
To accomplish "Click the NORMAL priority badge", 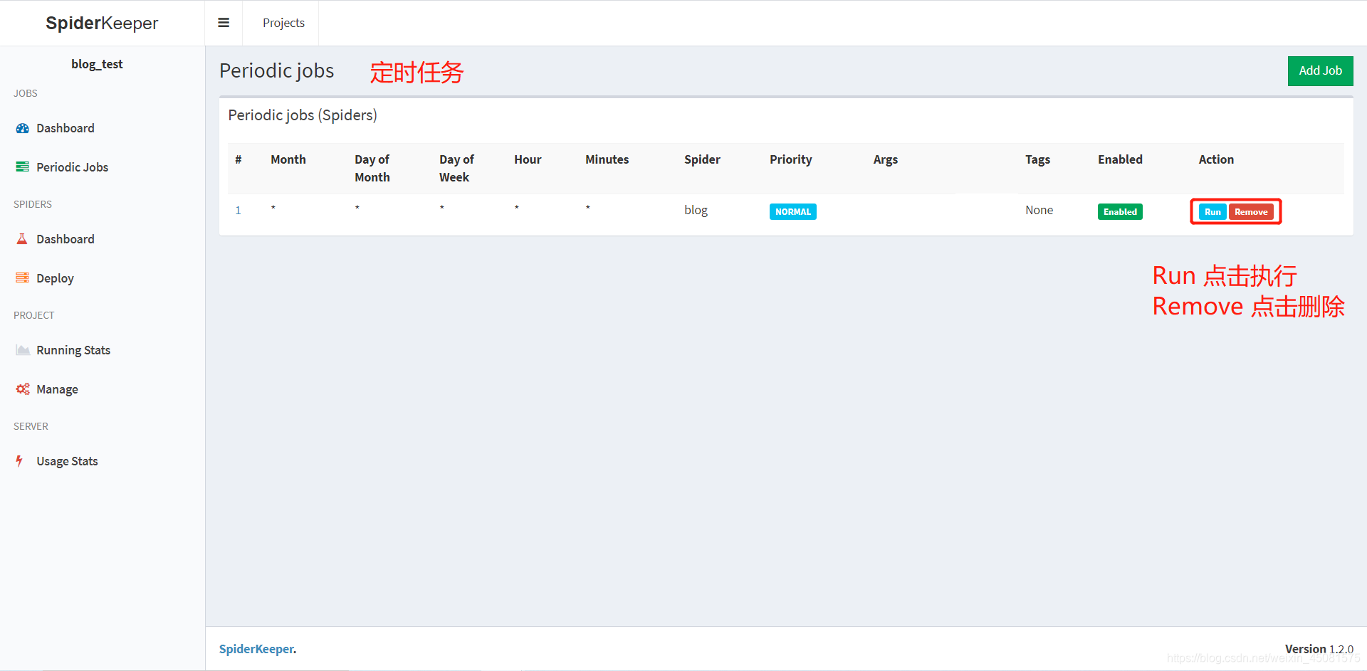I will pyautogui.click(x=792, y=212).
